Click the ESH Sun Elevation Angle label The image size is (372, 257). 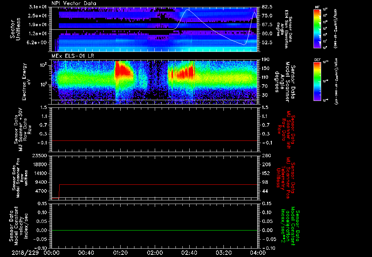(284, 29)
